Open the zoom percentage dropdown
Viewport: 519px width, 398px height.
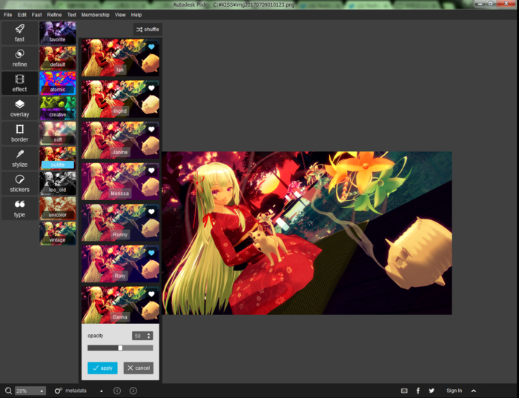tap(42, 391)
